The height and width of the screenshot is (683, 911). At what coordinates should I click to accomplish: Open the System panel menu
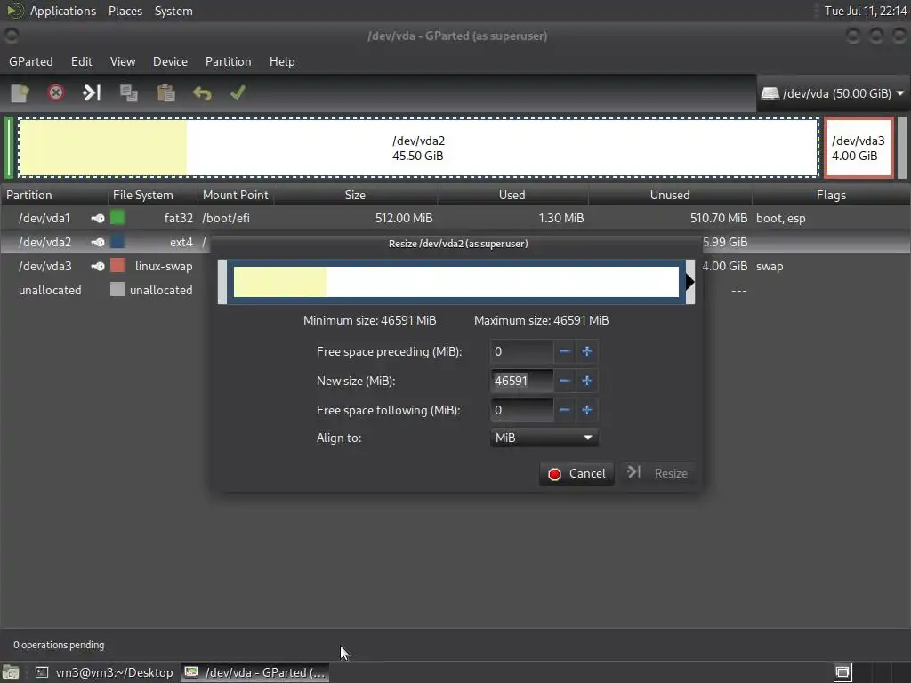(x=173, y=11)
